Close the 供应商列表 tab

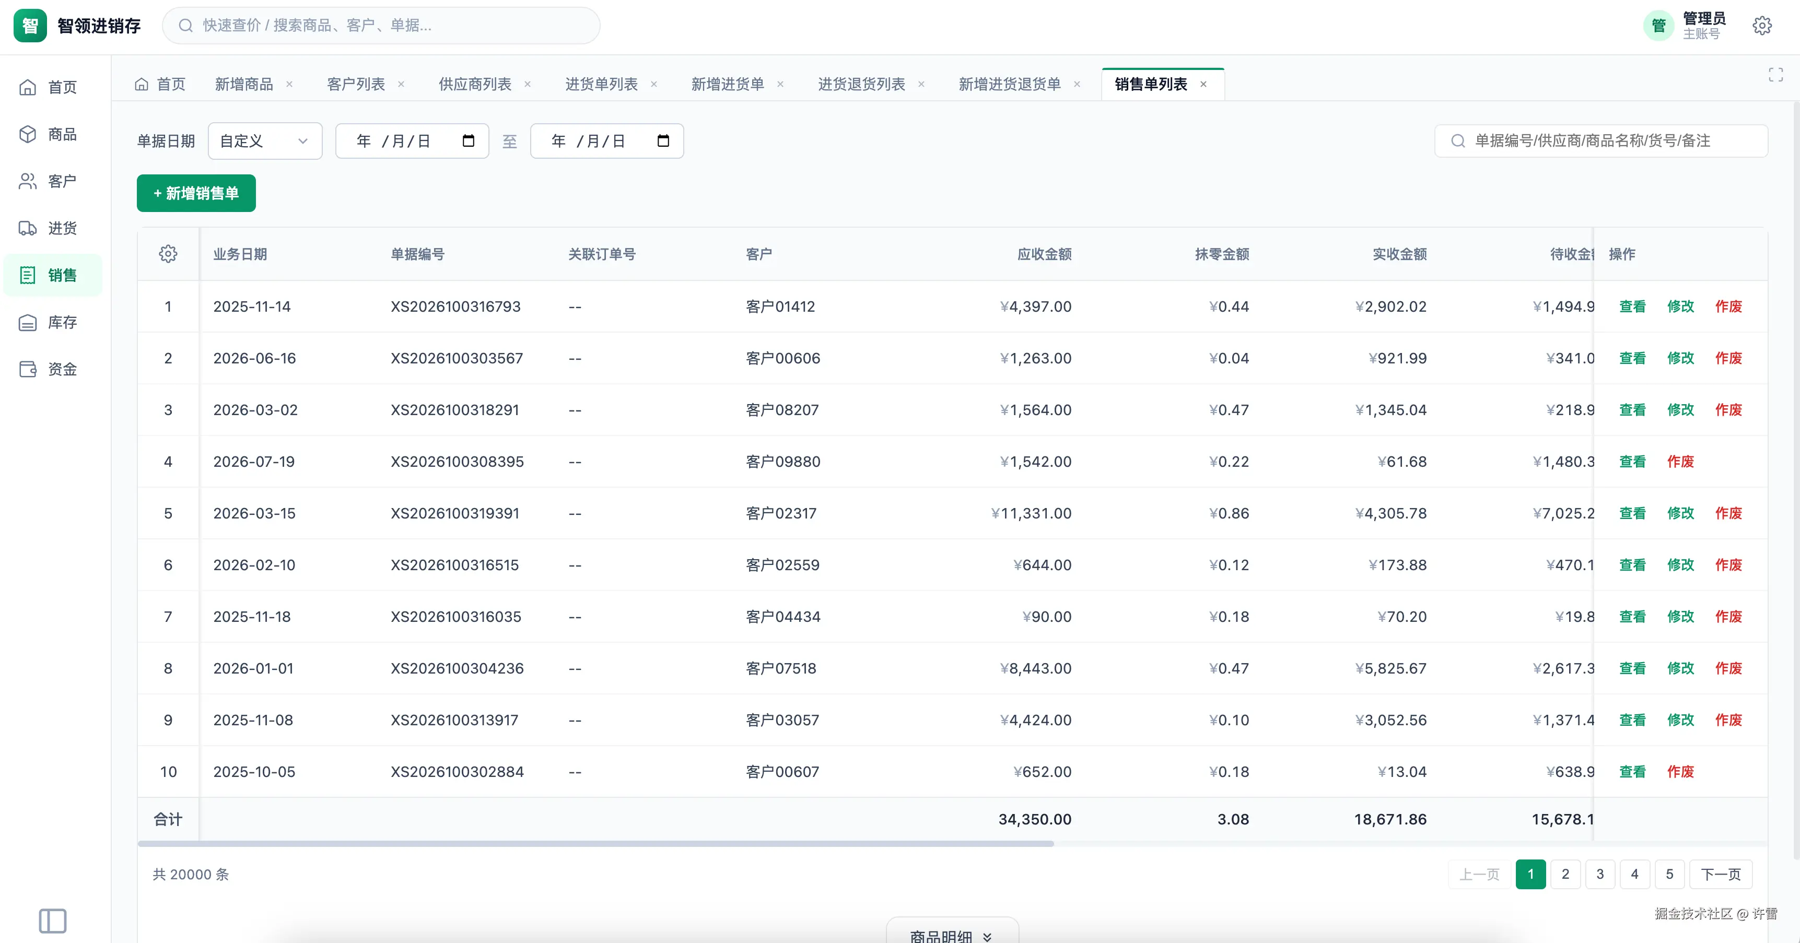click(528, 84)
